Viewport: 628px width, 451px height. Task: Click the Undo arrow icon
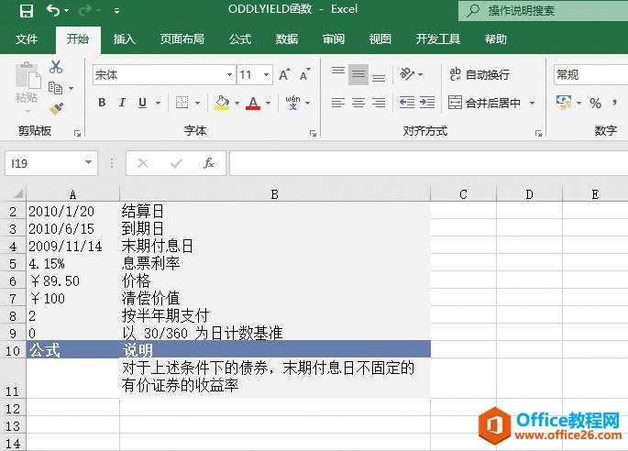click(53, 10)
